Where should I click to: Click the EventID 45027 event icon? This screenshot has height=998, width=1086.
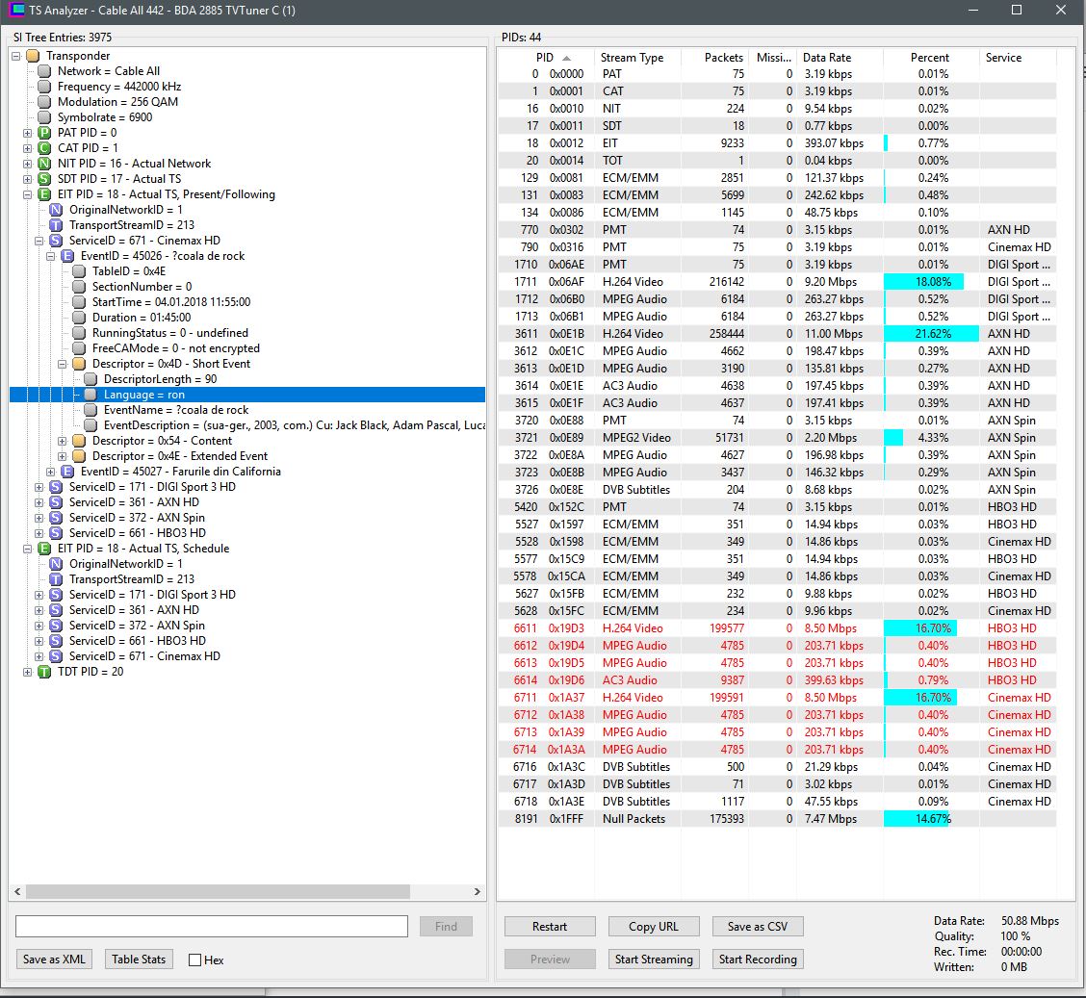(x=67, y=472)
